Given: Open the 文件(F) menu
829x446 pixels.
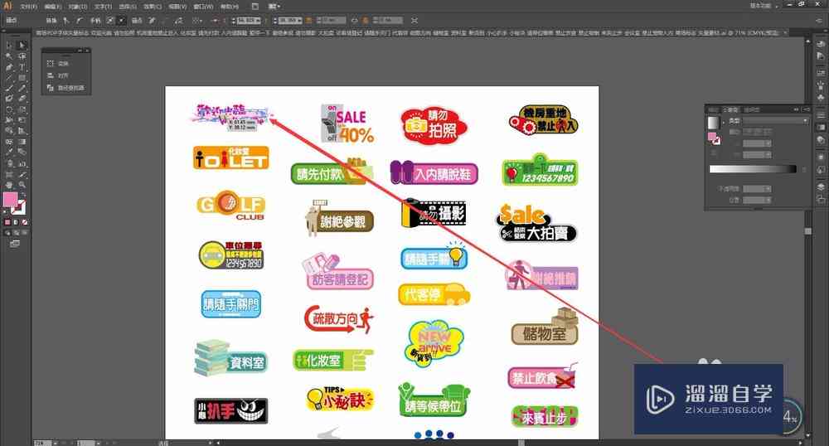Looking at the screenshot, I should [28, 7].
